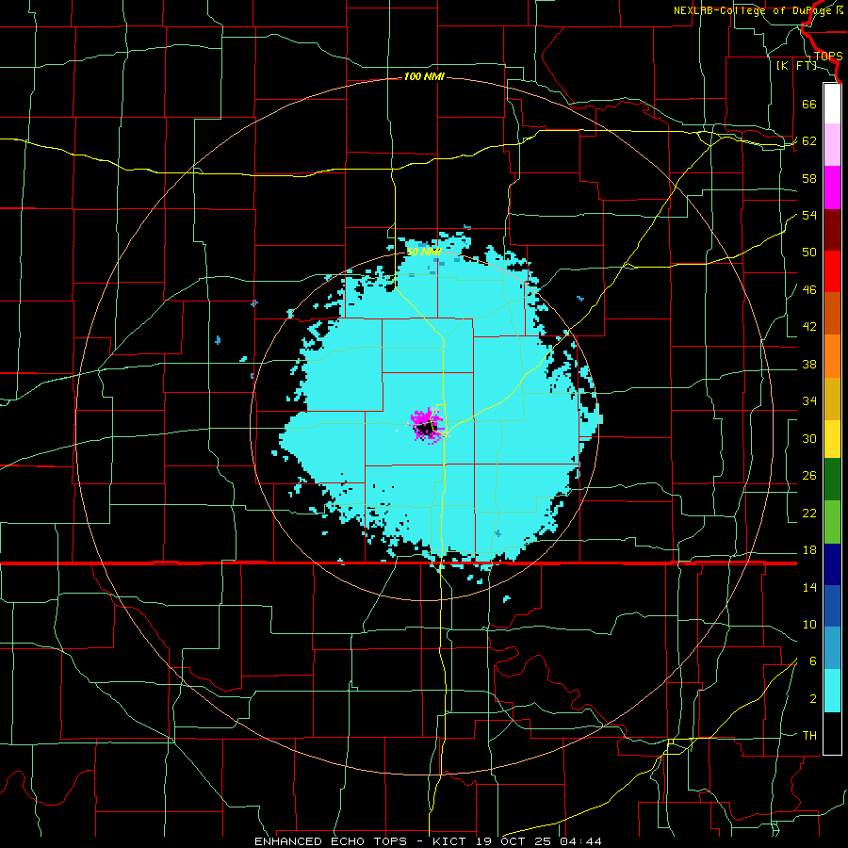Click the '46' legend value label

point(809,289)
